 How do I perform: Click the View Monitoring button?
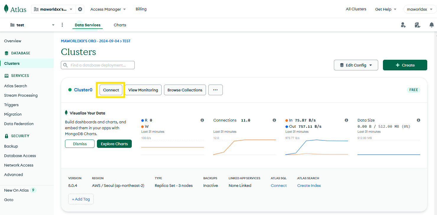pyautogui.click(x=143, y=90)
